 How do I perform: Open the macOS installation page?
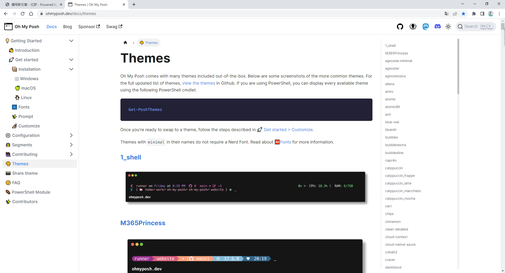tap(26, 88)
